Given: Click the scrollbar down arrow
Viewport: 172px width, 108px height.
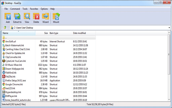Looking at the screenshot, I should coord(169,100).
